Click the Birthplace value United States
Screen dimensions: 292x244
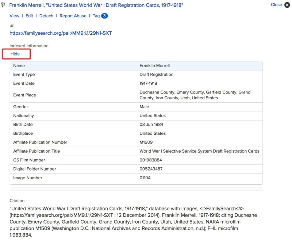point(153,133)
